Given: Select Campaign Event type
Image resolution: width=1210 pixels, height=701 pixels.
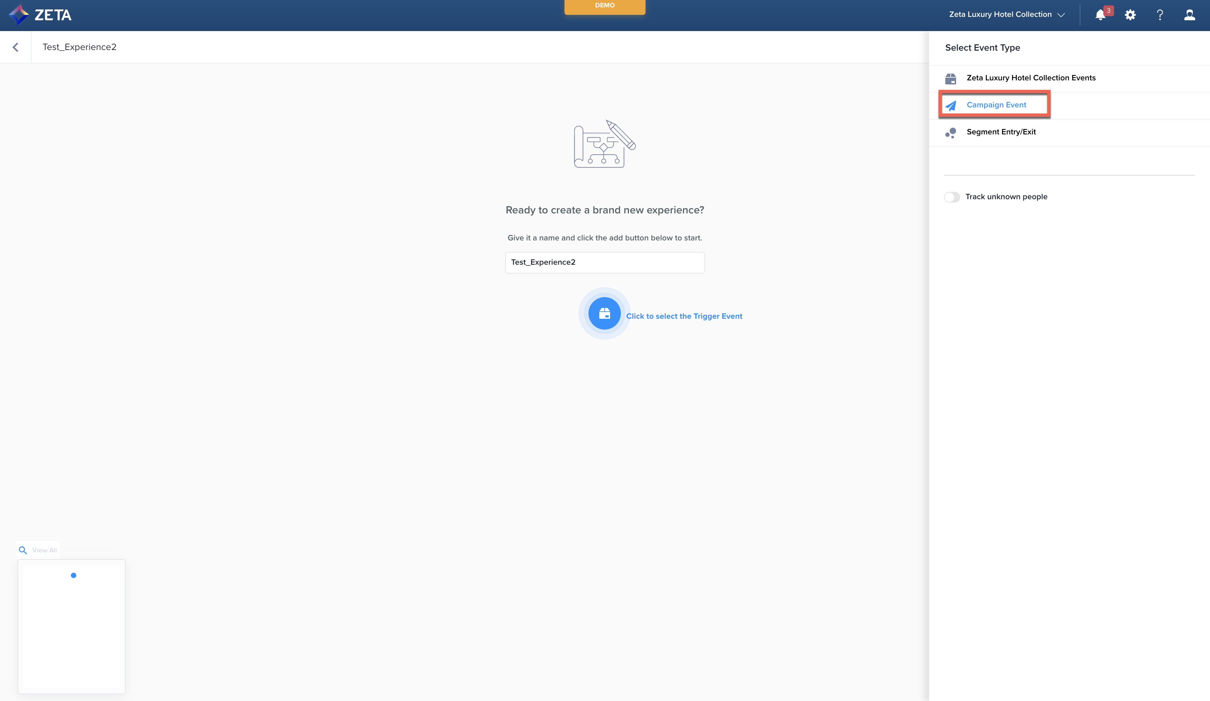Looking at the screenshot, I should pos(1069,105).
